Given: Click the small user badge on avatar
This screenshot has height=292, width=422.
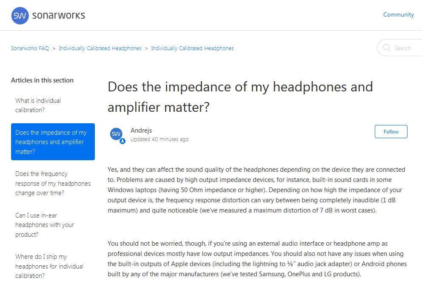Looking at the screenshot, I should tap(123, 141).
